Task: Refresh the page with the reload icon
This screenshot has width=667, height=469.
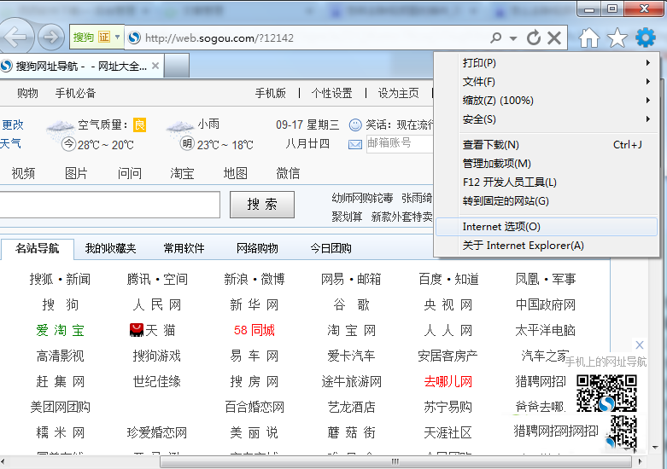Action: pos(534,38)
